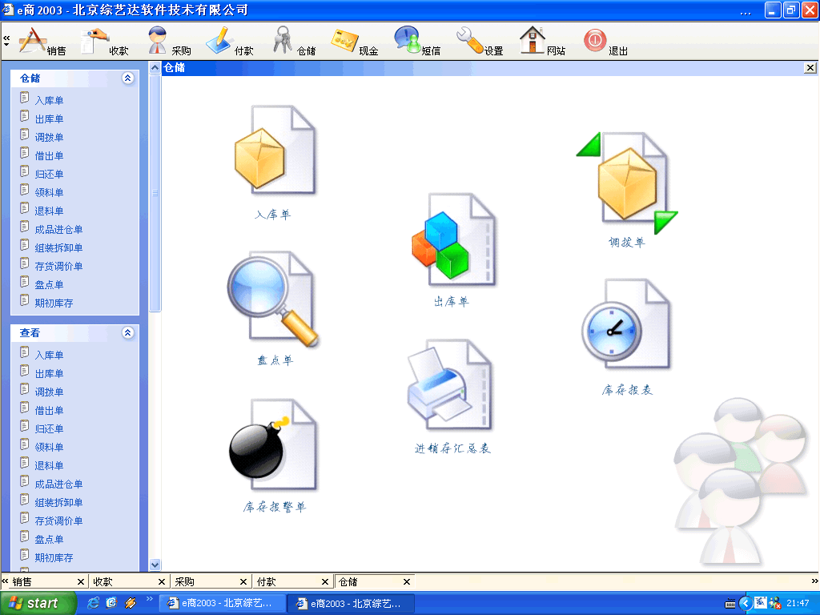Open the 出库单 colored cubes icon

(x=452, y=239)
